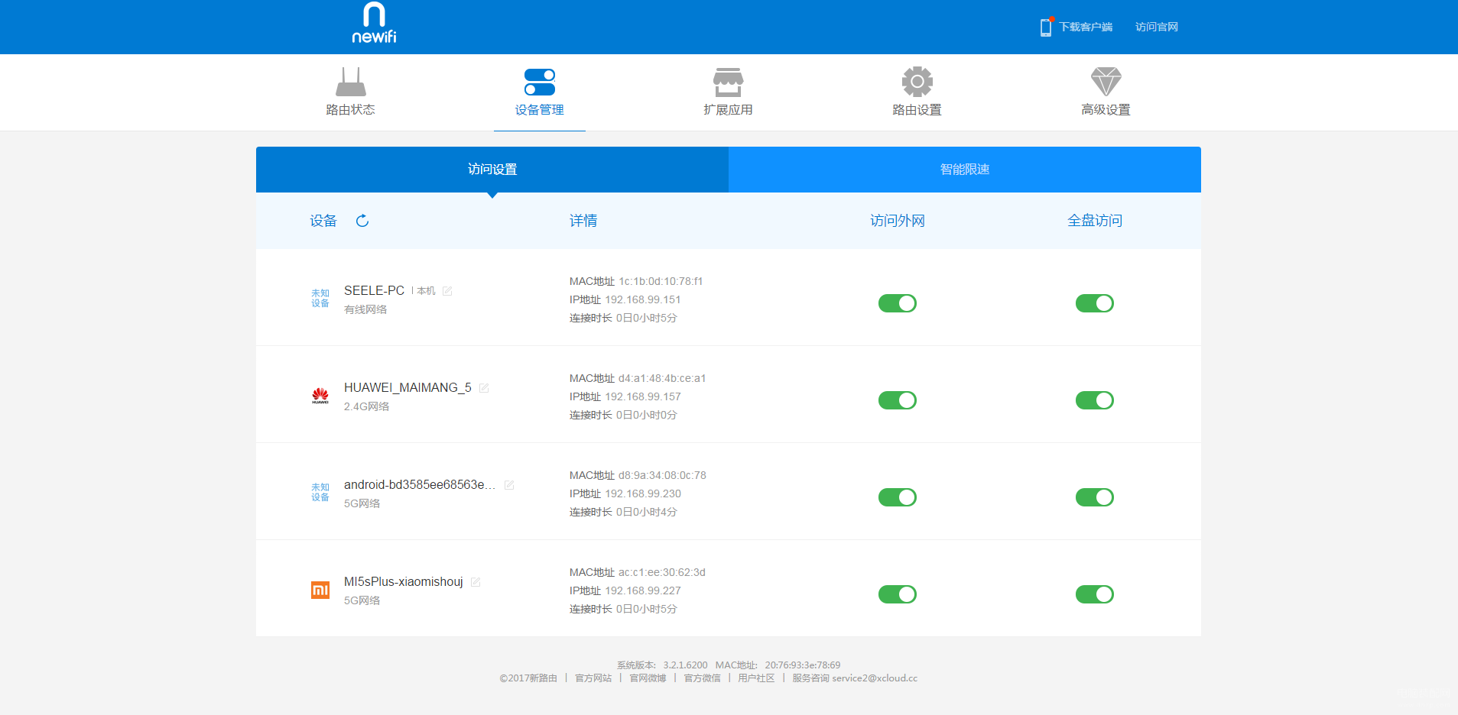Edit the android-bd3585ee68563e device name
The height and width of the screenshot is (715, 1458).
click(508, 485)
